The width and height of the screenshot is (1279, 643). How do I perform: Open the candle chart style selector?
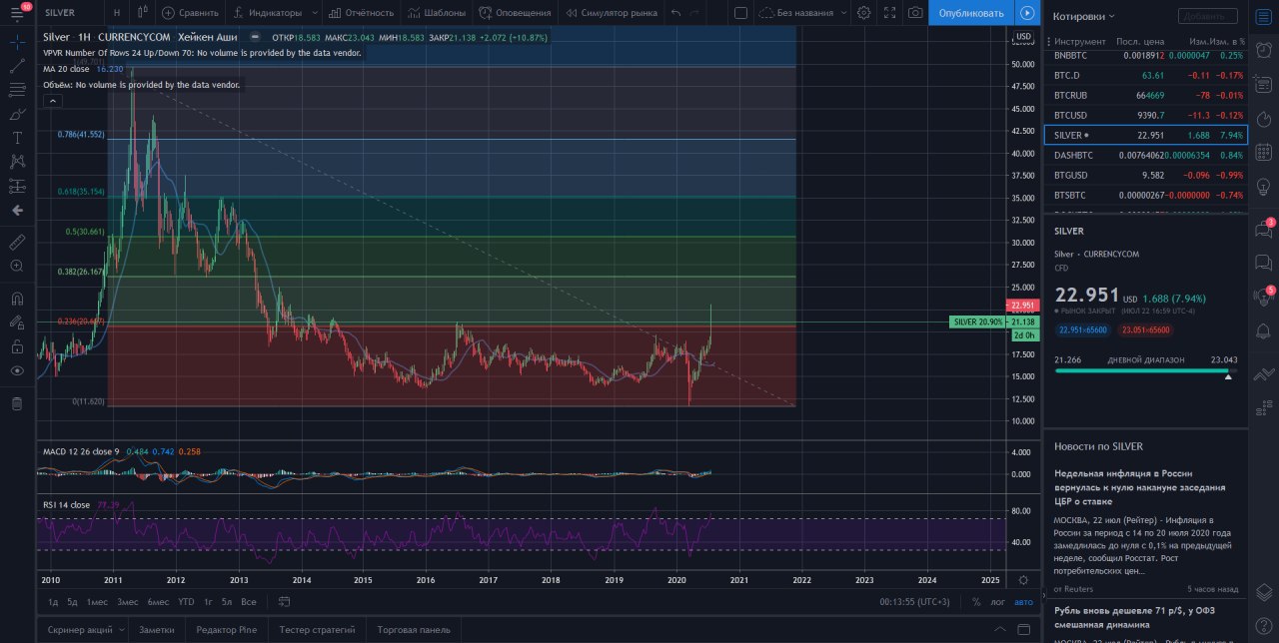click(x=142, y=13)
